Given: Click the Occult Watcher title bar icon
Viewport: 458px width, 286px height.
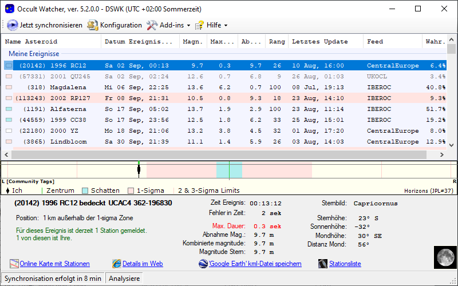Looking at the screenshot, I should coord(9,9).
